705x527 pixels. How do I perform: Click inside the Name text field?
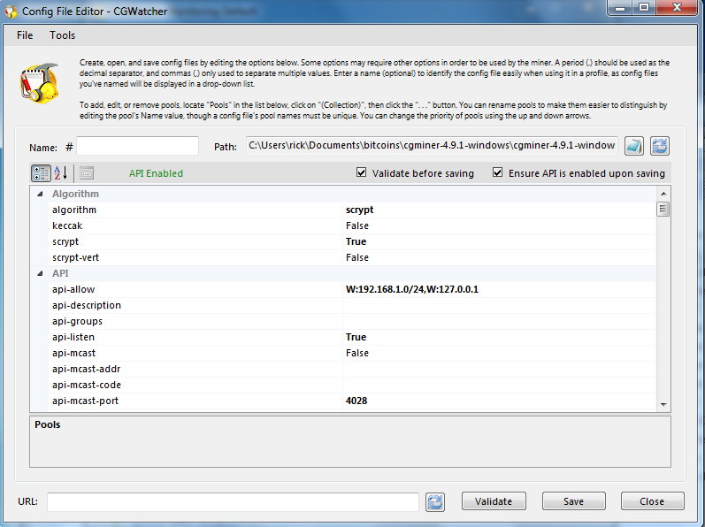click(137, 146)
